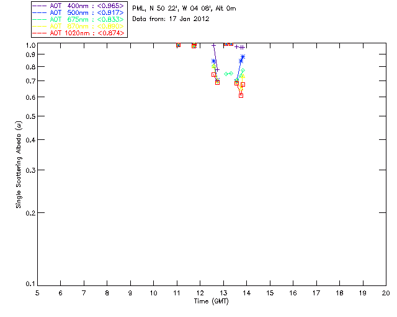Click the 'Time (GMT)' x-axis title
The height and width of the screenshot is (317, 397).
211,302
